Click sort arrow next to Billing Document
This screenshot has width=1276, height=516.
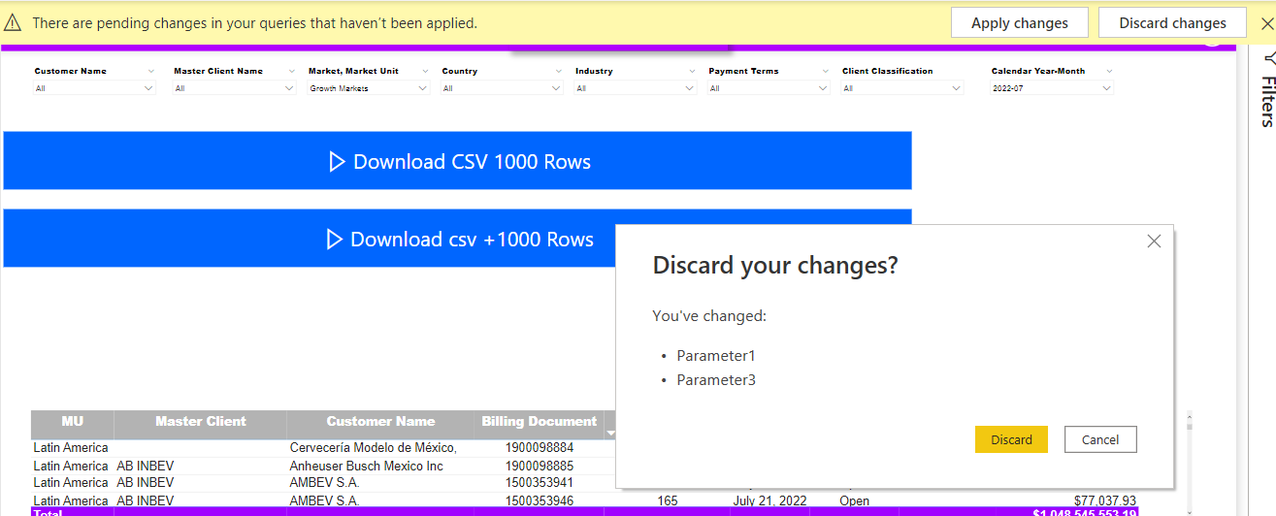(x=611, y=432)
